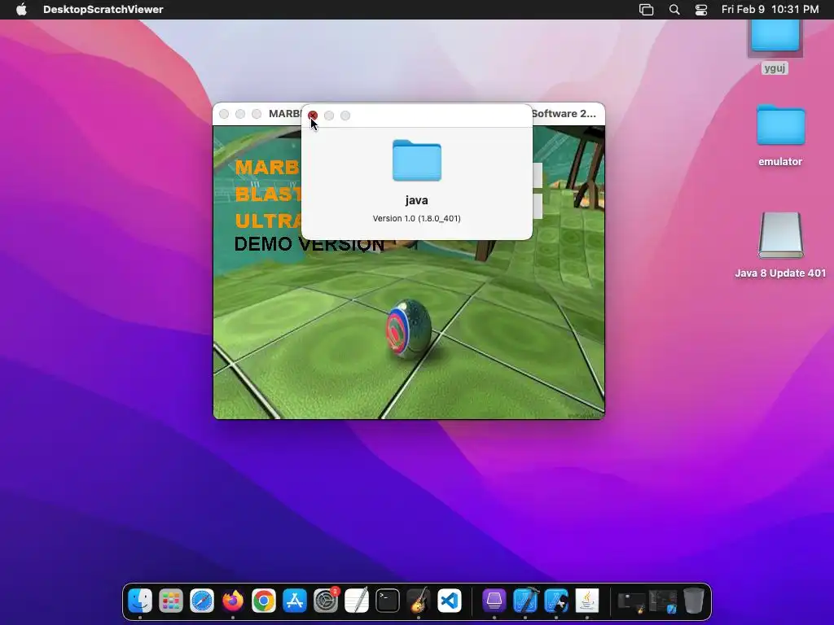
Task: Open TextEdit from the dock
Action: 357,601
